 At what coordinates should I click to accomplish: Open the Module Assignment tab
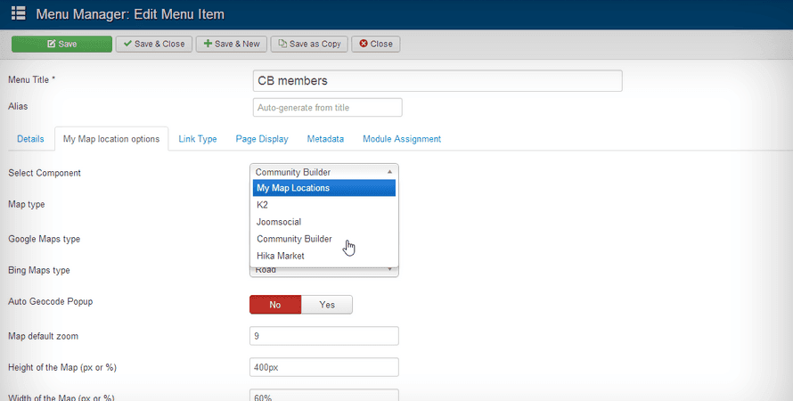(401, 139)
